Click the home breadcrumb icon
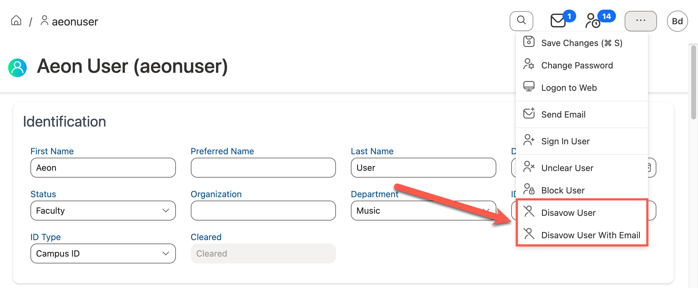Viewport: 698px width, 288px height. (16, 21)
